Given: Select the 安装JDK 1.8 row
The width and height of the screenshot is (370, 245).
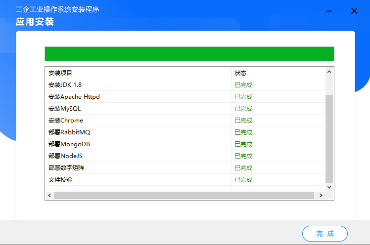Looking at the screenshot, I should pos(185,85).
